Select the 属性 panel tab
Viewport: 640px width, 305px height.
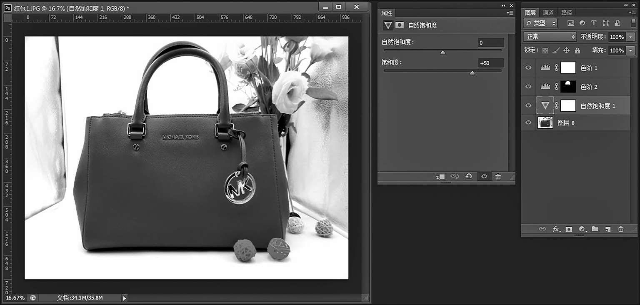click(x=387, y=13)
